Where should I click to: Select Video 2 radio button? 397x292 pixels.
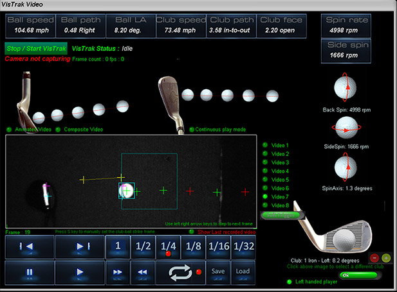coord(265,153)
